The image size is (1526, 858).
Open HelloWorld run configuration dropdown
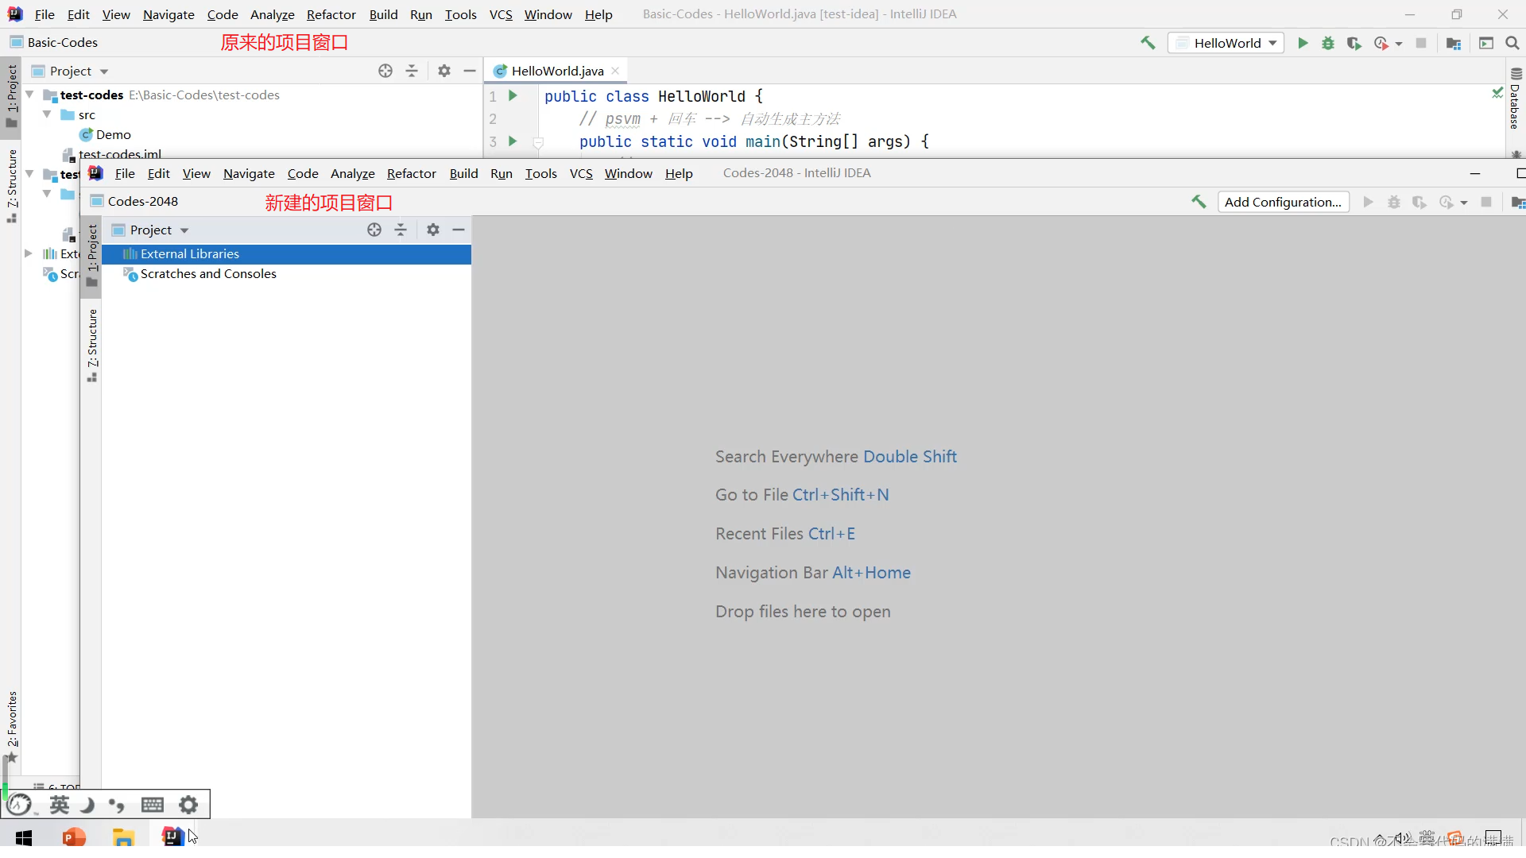click(x=1226, y=43)
